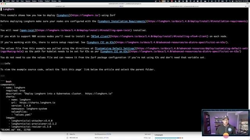Open the Window menu

[54, 1]
